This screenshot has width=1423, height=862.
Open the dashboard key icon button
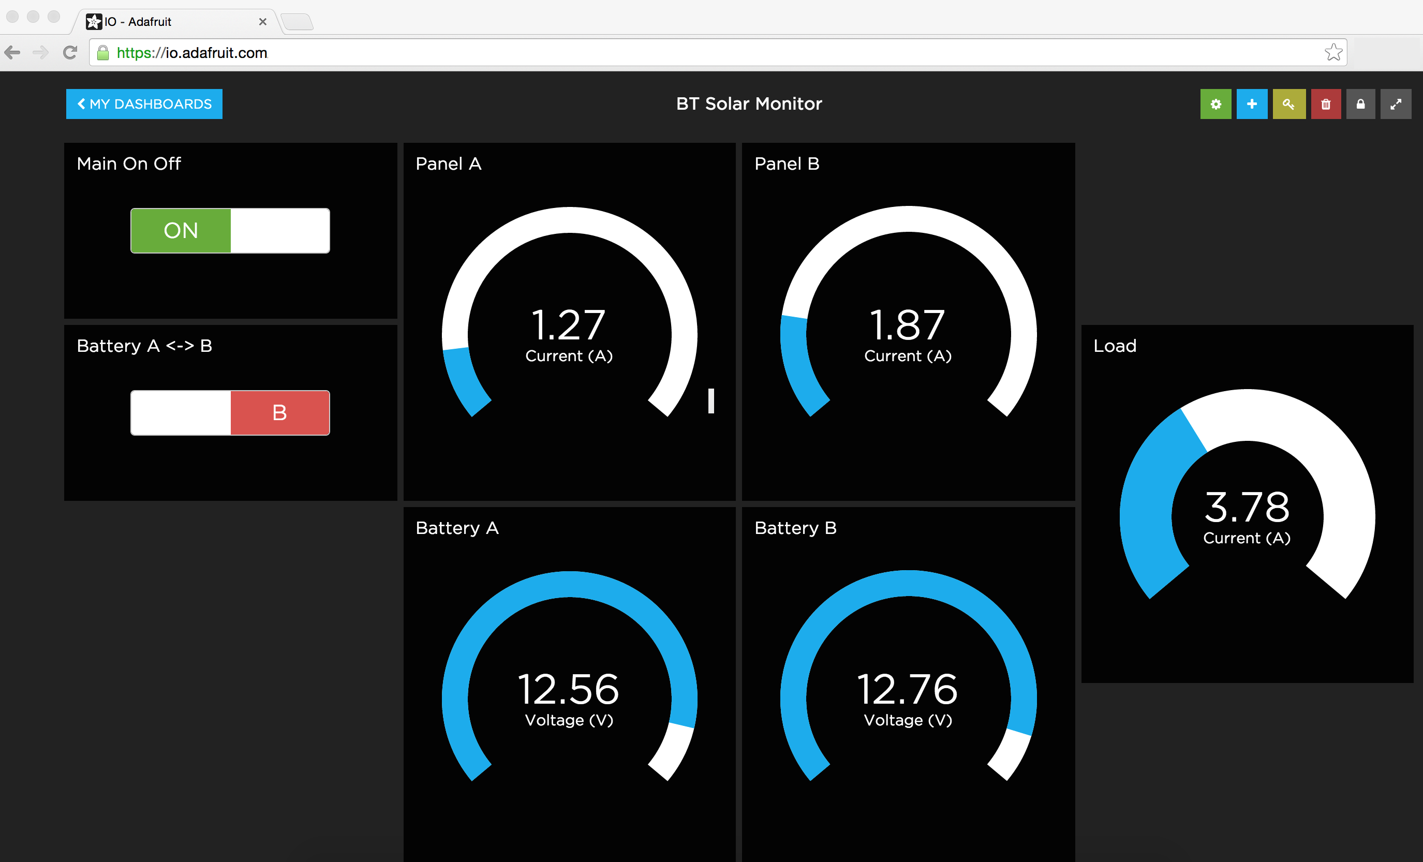pos(1289,104)
